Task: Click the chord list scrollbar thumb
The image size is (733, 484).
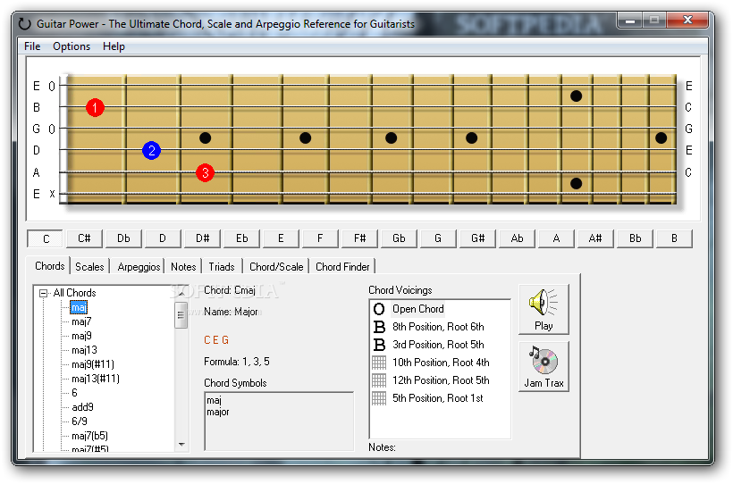Action: [x=181, y=315]
